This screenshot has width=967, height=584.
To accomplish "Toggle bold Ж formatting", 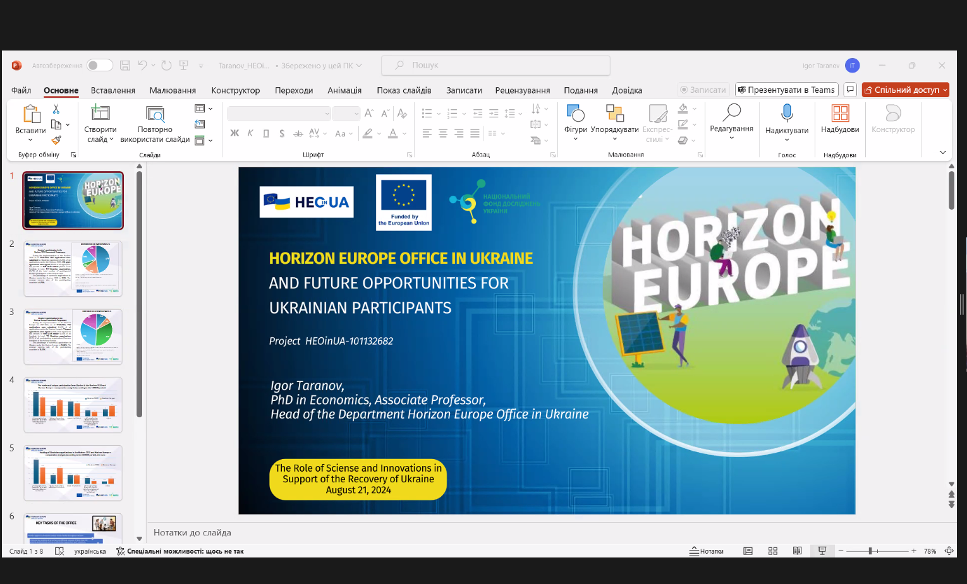I will [234, 133].
